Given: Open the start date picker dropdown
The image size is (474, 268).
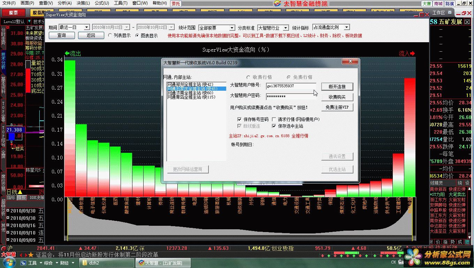Looking at the screenshot, I should click(x=127, y=27).
